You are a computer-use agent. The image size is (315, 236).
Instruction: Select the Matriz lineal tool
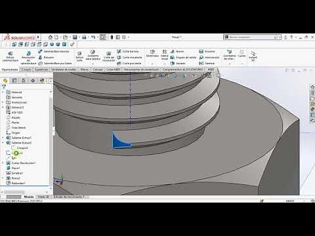[x=165, y=54]
